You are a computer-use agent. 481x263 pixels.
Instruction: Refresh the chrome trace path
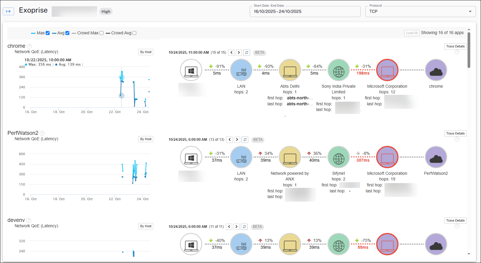coord(246,52)
